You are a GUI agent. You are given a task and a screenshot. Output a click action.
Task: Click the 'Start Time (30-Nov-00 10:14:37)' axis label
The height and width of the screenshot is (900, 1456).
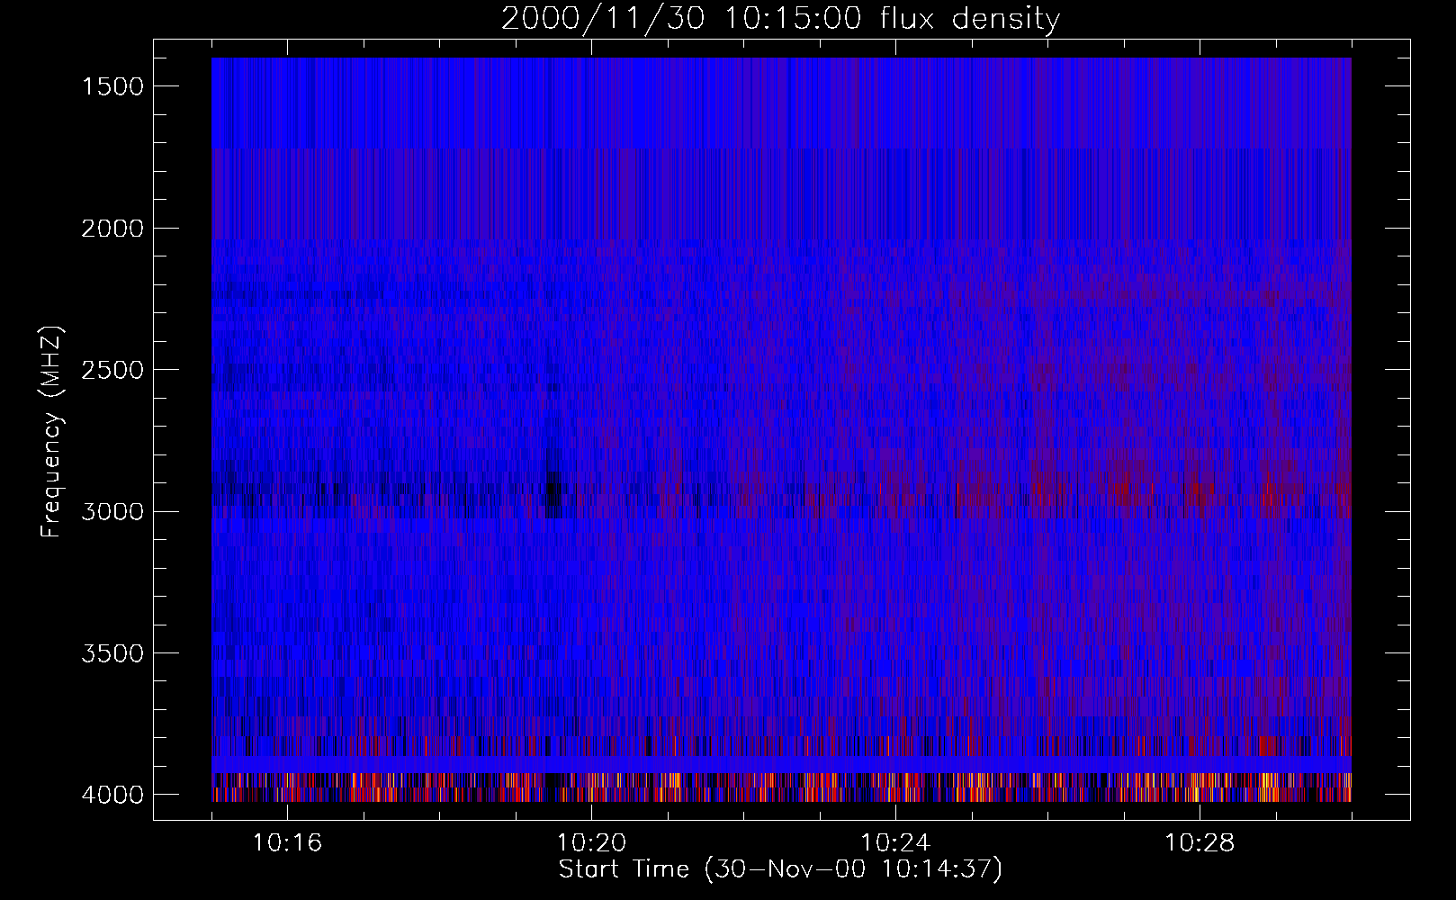pyautogui.click(x=780, y=869)
